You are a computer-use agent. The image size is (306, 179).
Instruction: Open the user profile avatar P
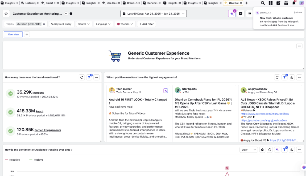pos(301,3)
